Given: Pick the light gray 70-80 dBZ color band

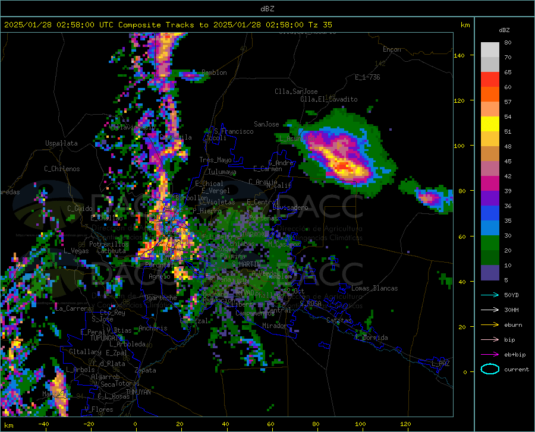Looking at the screenshot, I should [490, 50].
